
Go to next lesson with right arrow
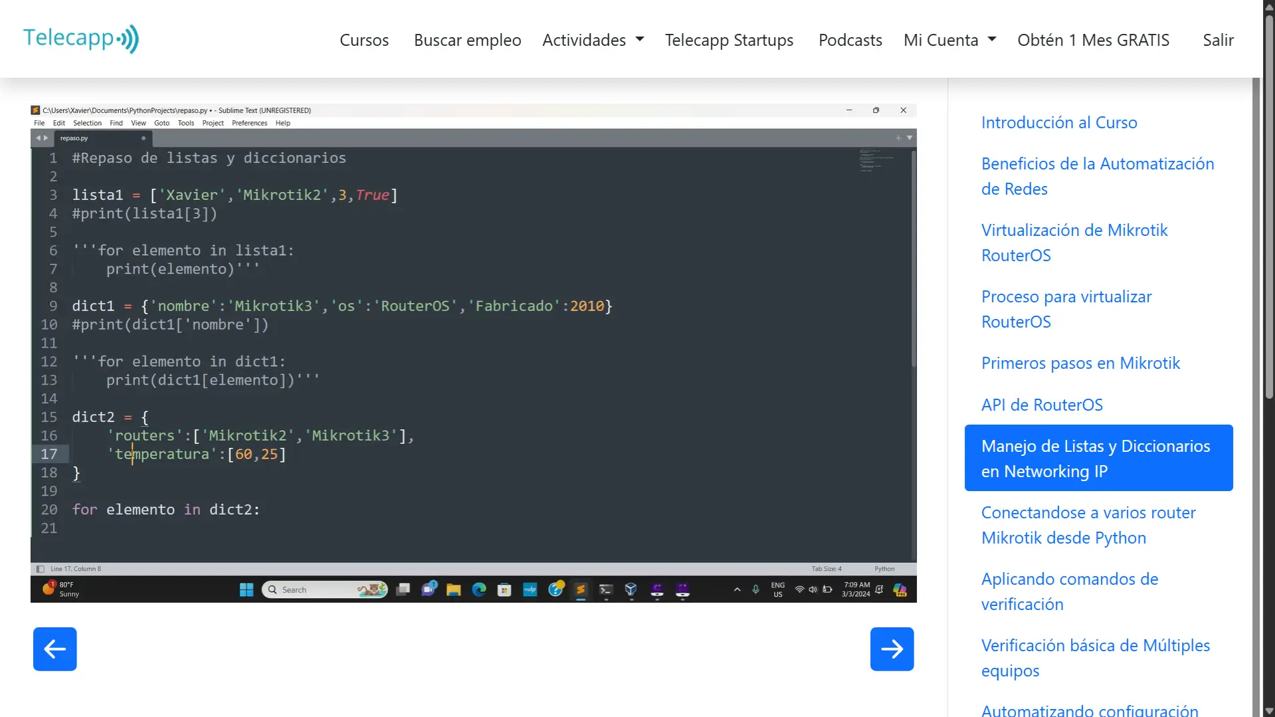pyautogui.click(x=892, y=649)
